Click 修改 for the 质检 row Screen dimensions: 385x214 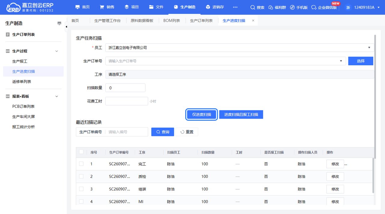coord(335,177)
